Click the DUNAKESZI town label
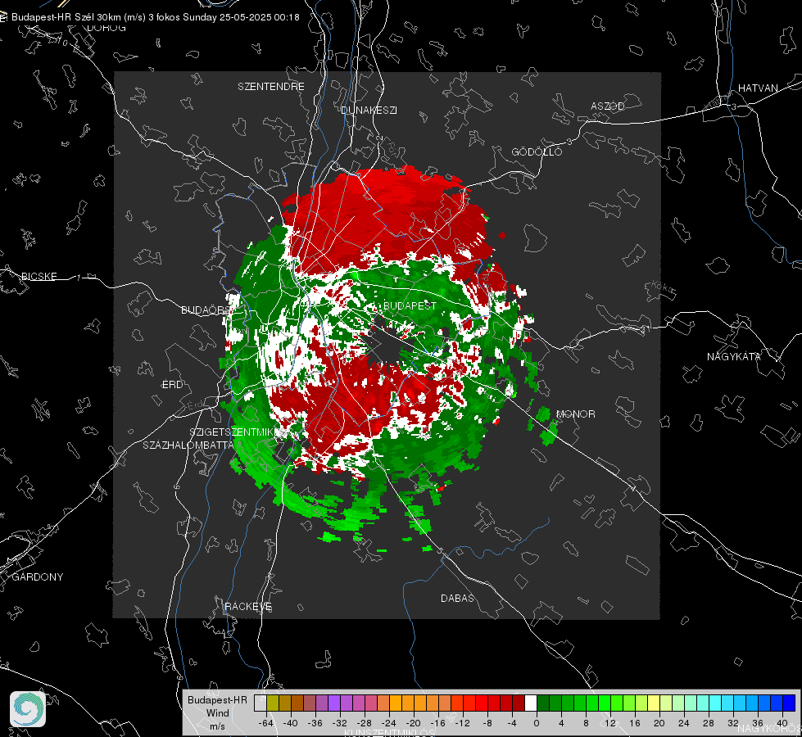Image resolution: width=802 pixels, height=737 pixels. [x=369, y=110]
